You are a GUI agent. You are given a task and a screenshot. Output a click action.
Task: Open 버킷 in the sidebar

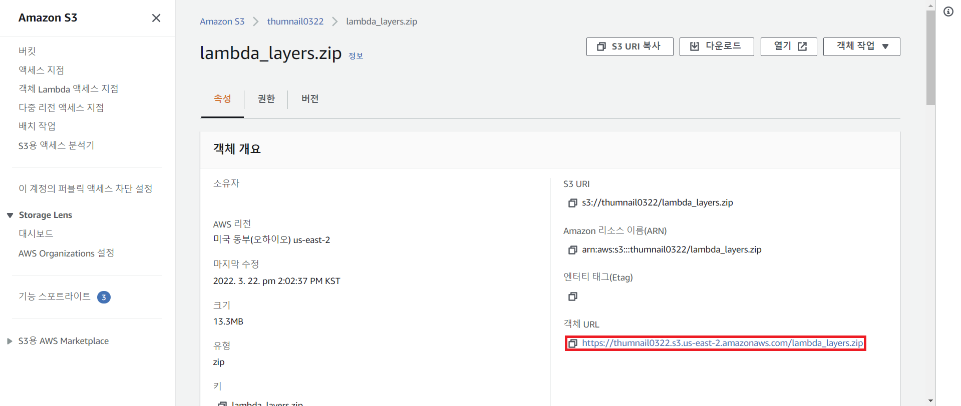coord(27,51)
